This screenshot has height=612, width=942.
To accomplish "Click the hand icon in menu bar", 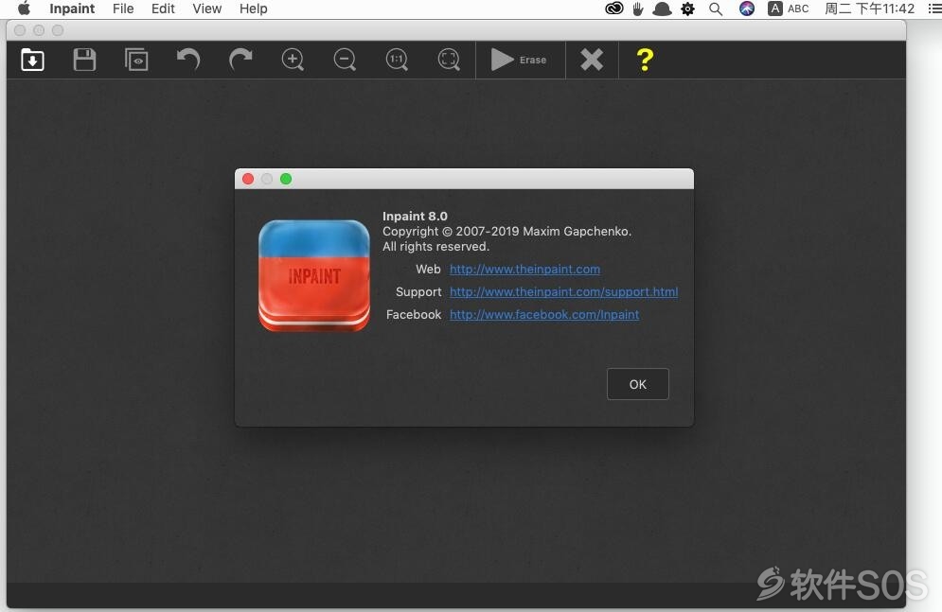I will tap(638, 9).
